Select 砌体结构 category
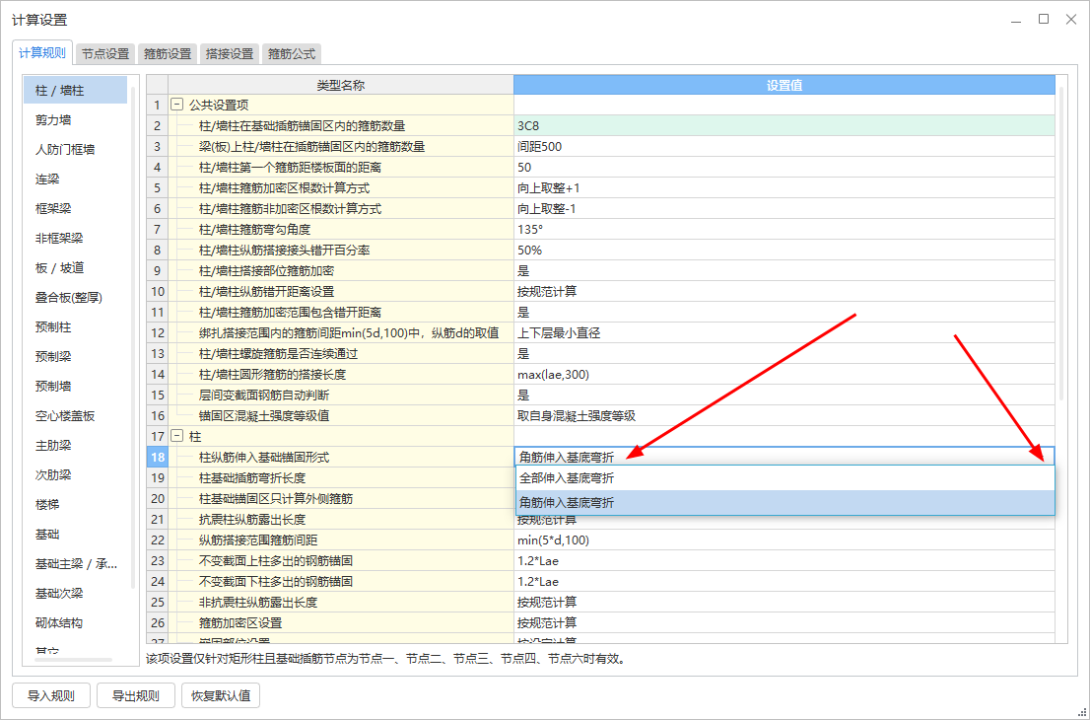Viewport: 1090px width, 720px height. (x=76, y=622)
